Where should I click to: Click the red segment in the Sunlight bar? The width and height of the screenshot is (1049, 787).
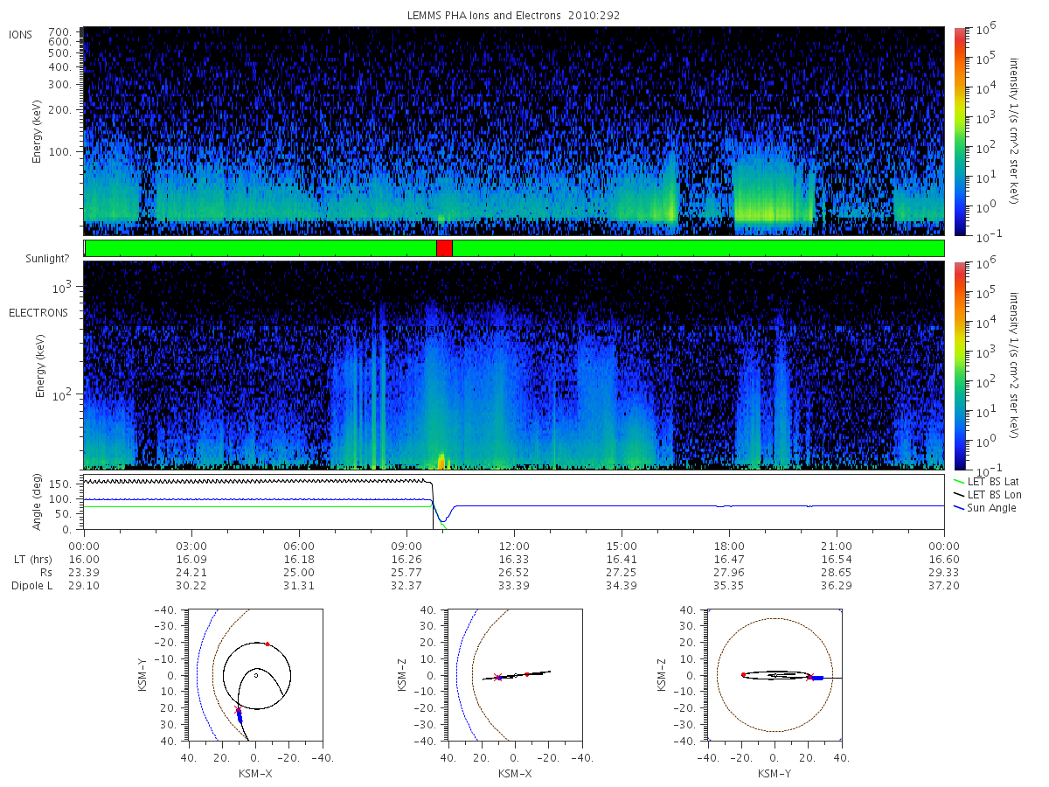[x=444, y=248]
